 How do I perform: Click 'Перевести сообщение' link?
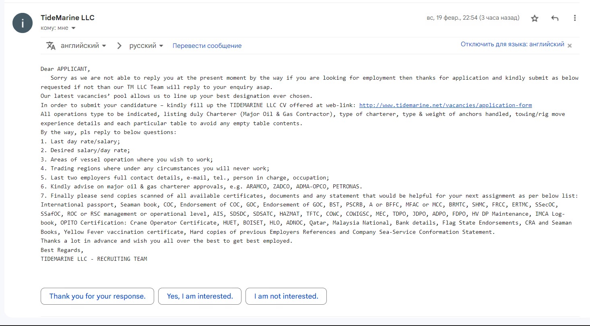coord(207,46)
